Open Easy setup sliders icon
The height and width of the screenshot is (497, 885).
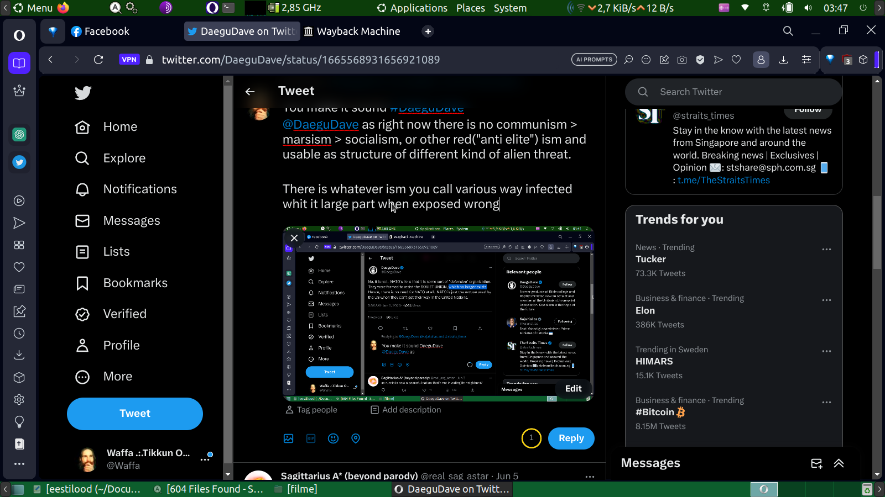pos(806,60)
